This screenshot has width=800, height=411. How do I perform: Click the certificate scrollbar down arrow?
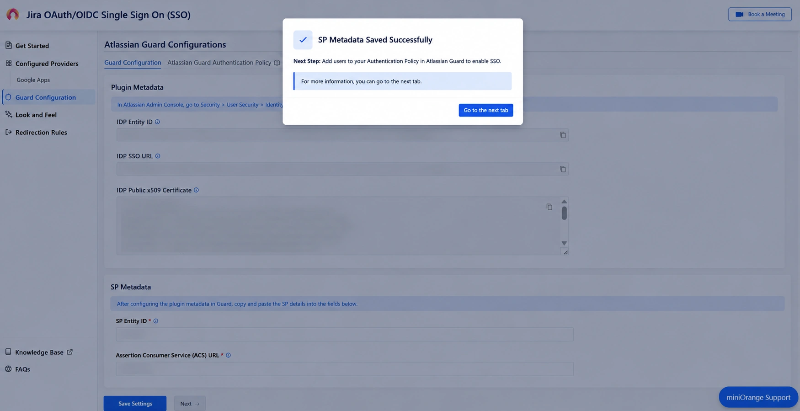pyautogui.click(x=564, y=243)
